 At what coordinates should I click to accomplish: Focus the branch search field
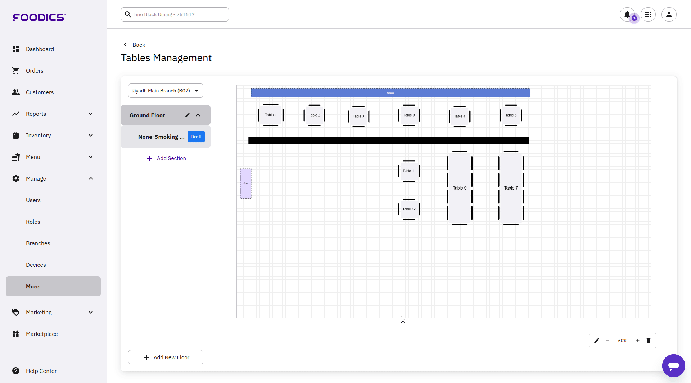point(178,14)
